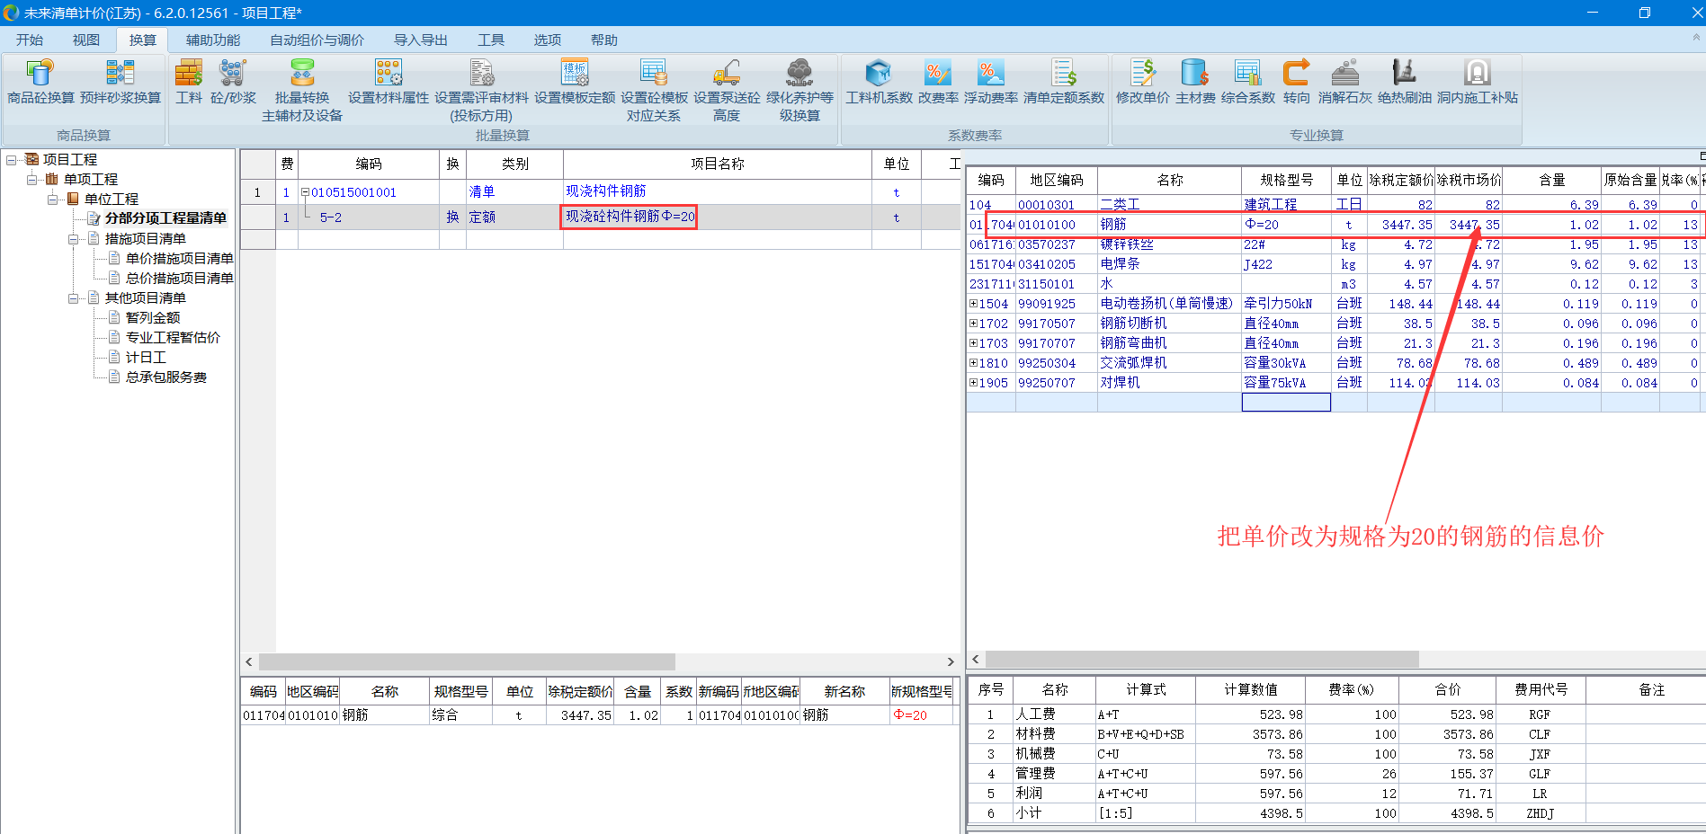Open the 商品砼换算 tool
This screenshot has width=1706, height=834.
[x=40, y=82]
